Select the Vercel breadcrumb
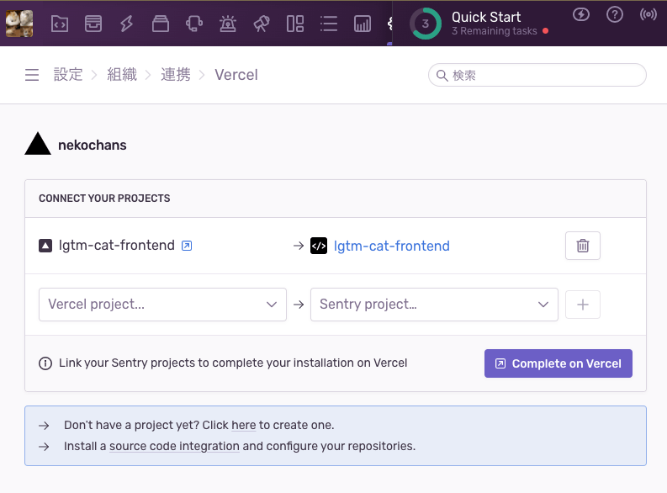This screenshot has height=493, width=667. tap(236, 75)
